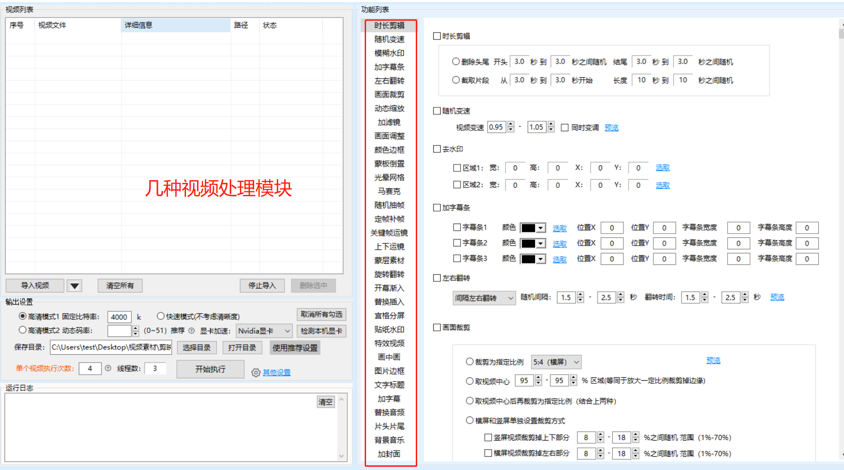Select 随机变速 in the function list
The height and width of the screenshot is (470, 844).
click(390, 39)
